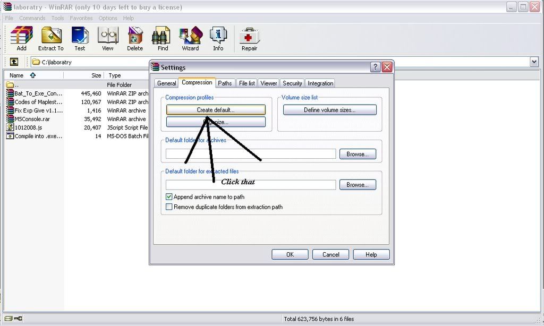Viewport: 544px width, 326px height.
Task: Click the Organize... button
Action: [x=216, y=122]
